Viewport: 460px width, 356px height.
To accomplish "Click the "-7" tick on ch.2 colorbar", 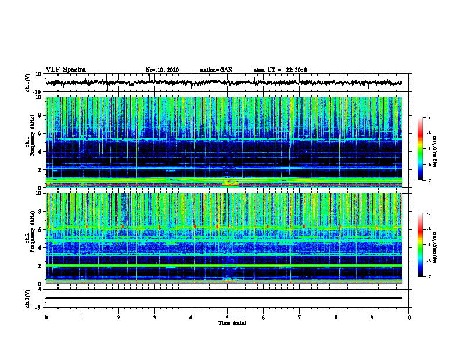I will 429,277.
